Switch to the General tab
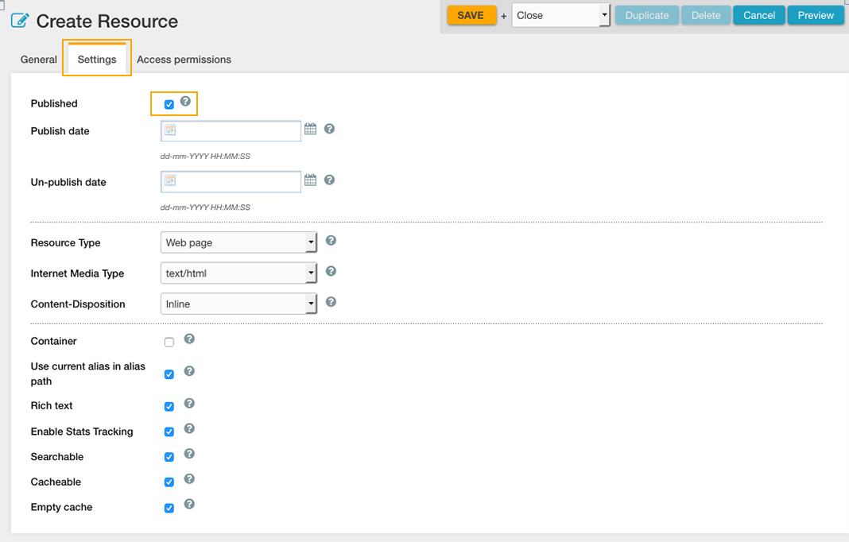This screenshot has height=542, width=849. (x=39, y=60)
